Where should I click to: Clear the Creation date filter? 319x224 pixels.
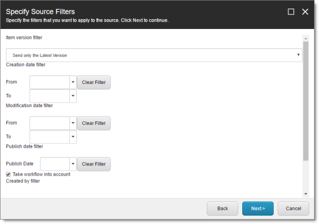[x=94, y=82]
